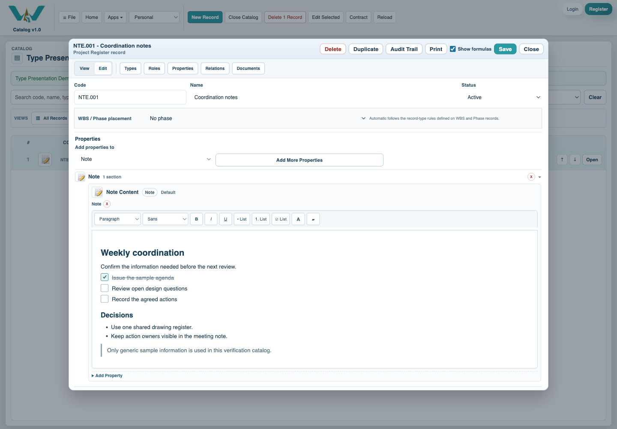Toggle bold formatting in note editor
This screenshot has width=617, height=429.
pos(197,219)
